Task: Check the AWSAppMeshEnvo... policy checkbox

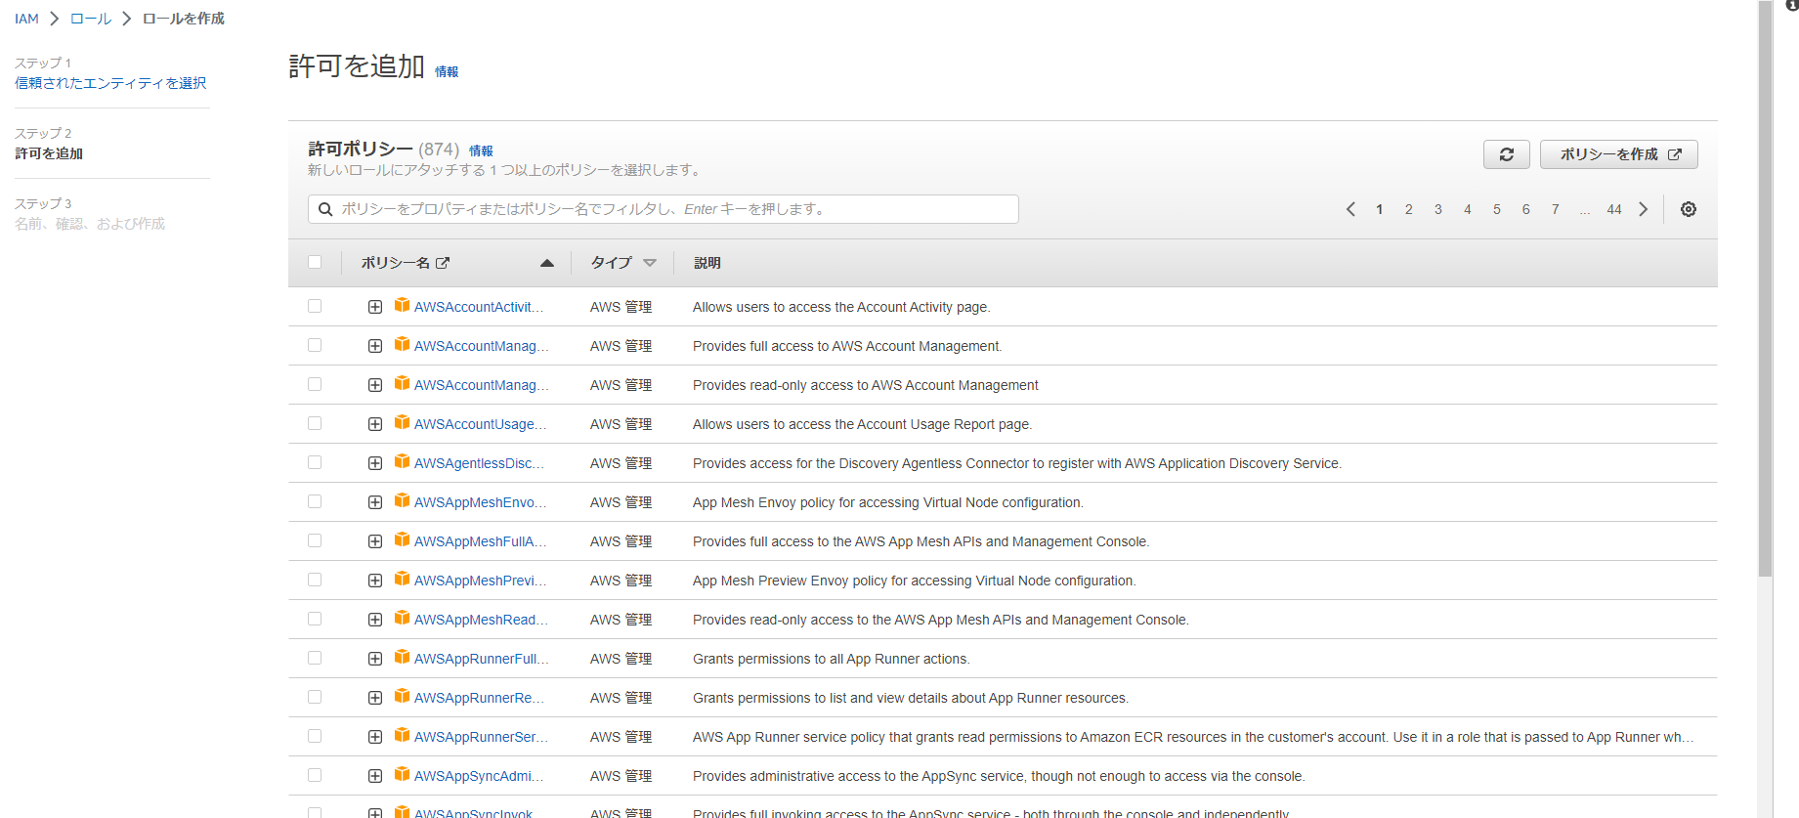Action: pyautogui.click(x=315, y=501)
